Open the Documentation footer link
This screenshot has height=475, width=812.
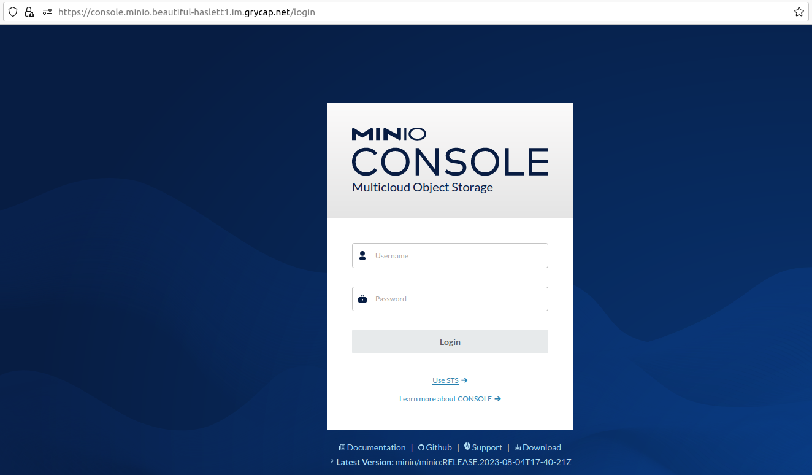[x=376, y=447]
